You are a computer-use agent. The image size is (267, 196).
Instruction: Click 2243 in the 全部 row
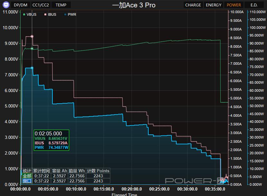point(98,176)
